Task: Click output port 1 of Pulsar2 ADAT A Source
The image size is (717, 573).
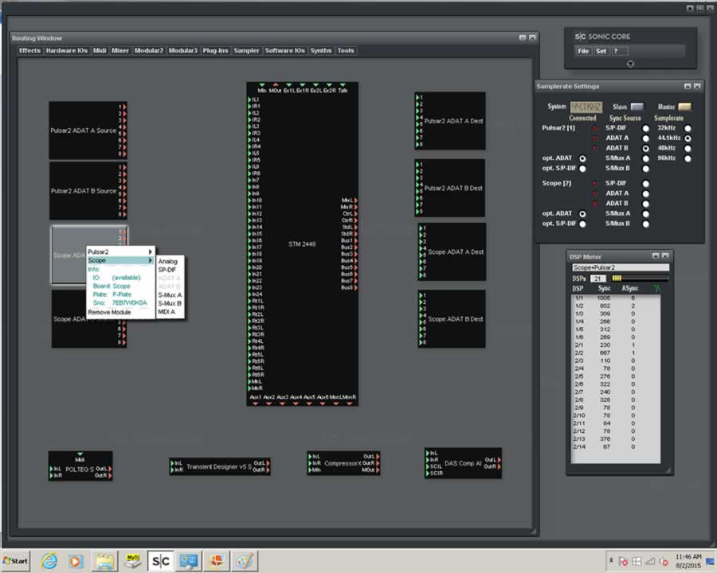Action: point(124,107)
